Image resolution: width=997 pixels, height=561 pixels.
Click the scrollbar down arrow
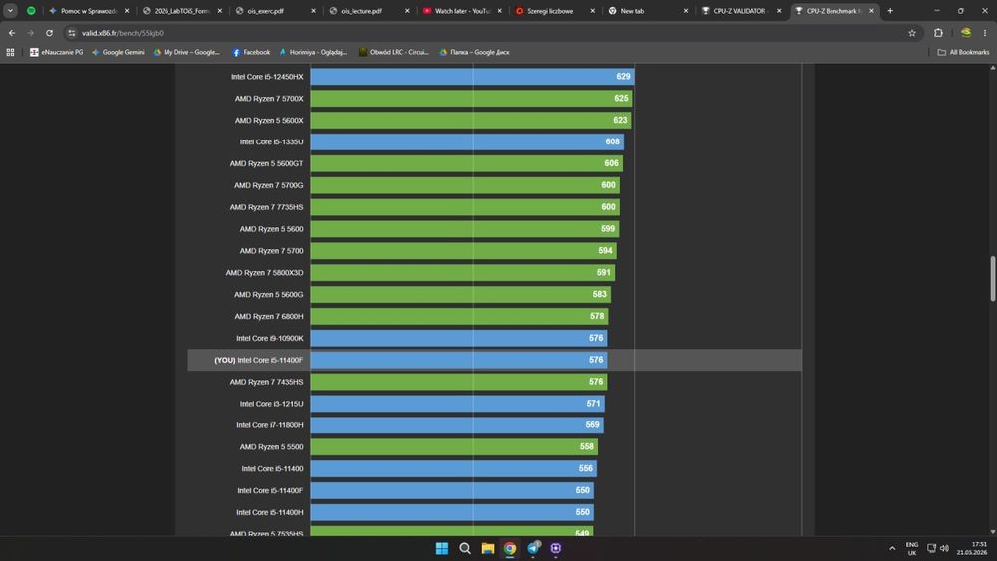pyautogui.click(x=993, y=532)
